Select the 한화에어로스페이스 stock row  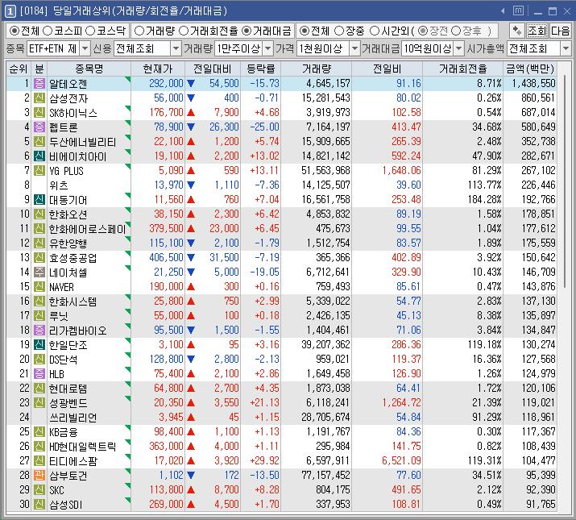tap(281, 228)
